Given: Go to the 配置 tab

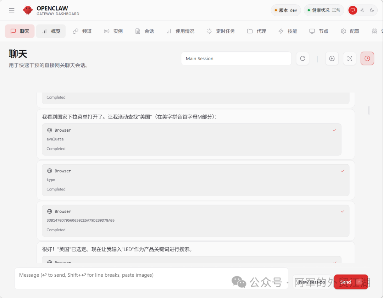Looking at the screenshot, I should (x=350, y=31).
